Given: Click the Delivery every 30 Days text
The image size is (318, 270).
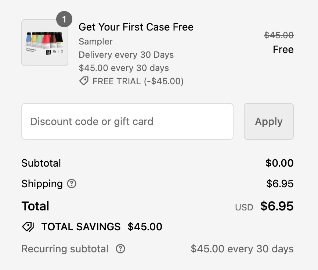Looking at the screenshot, I should click(x=126, y=55).
